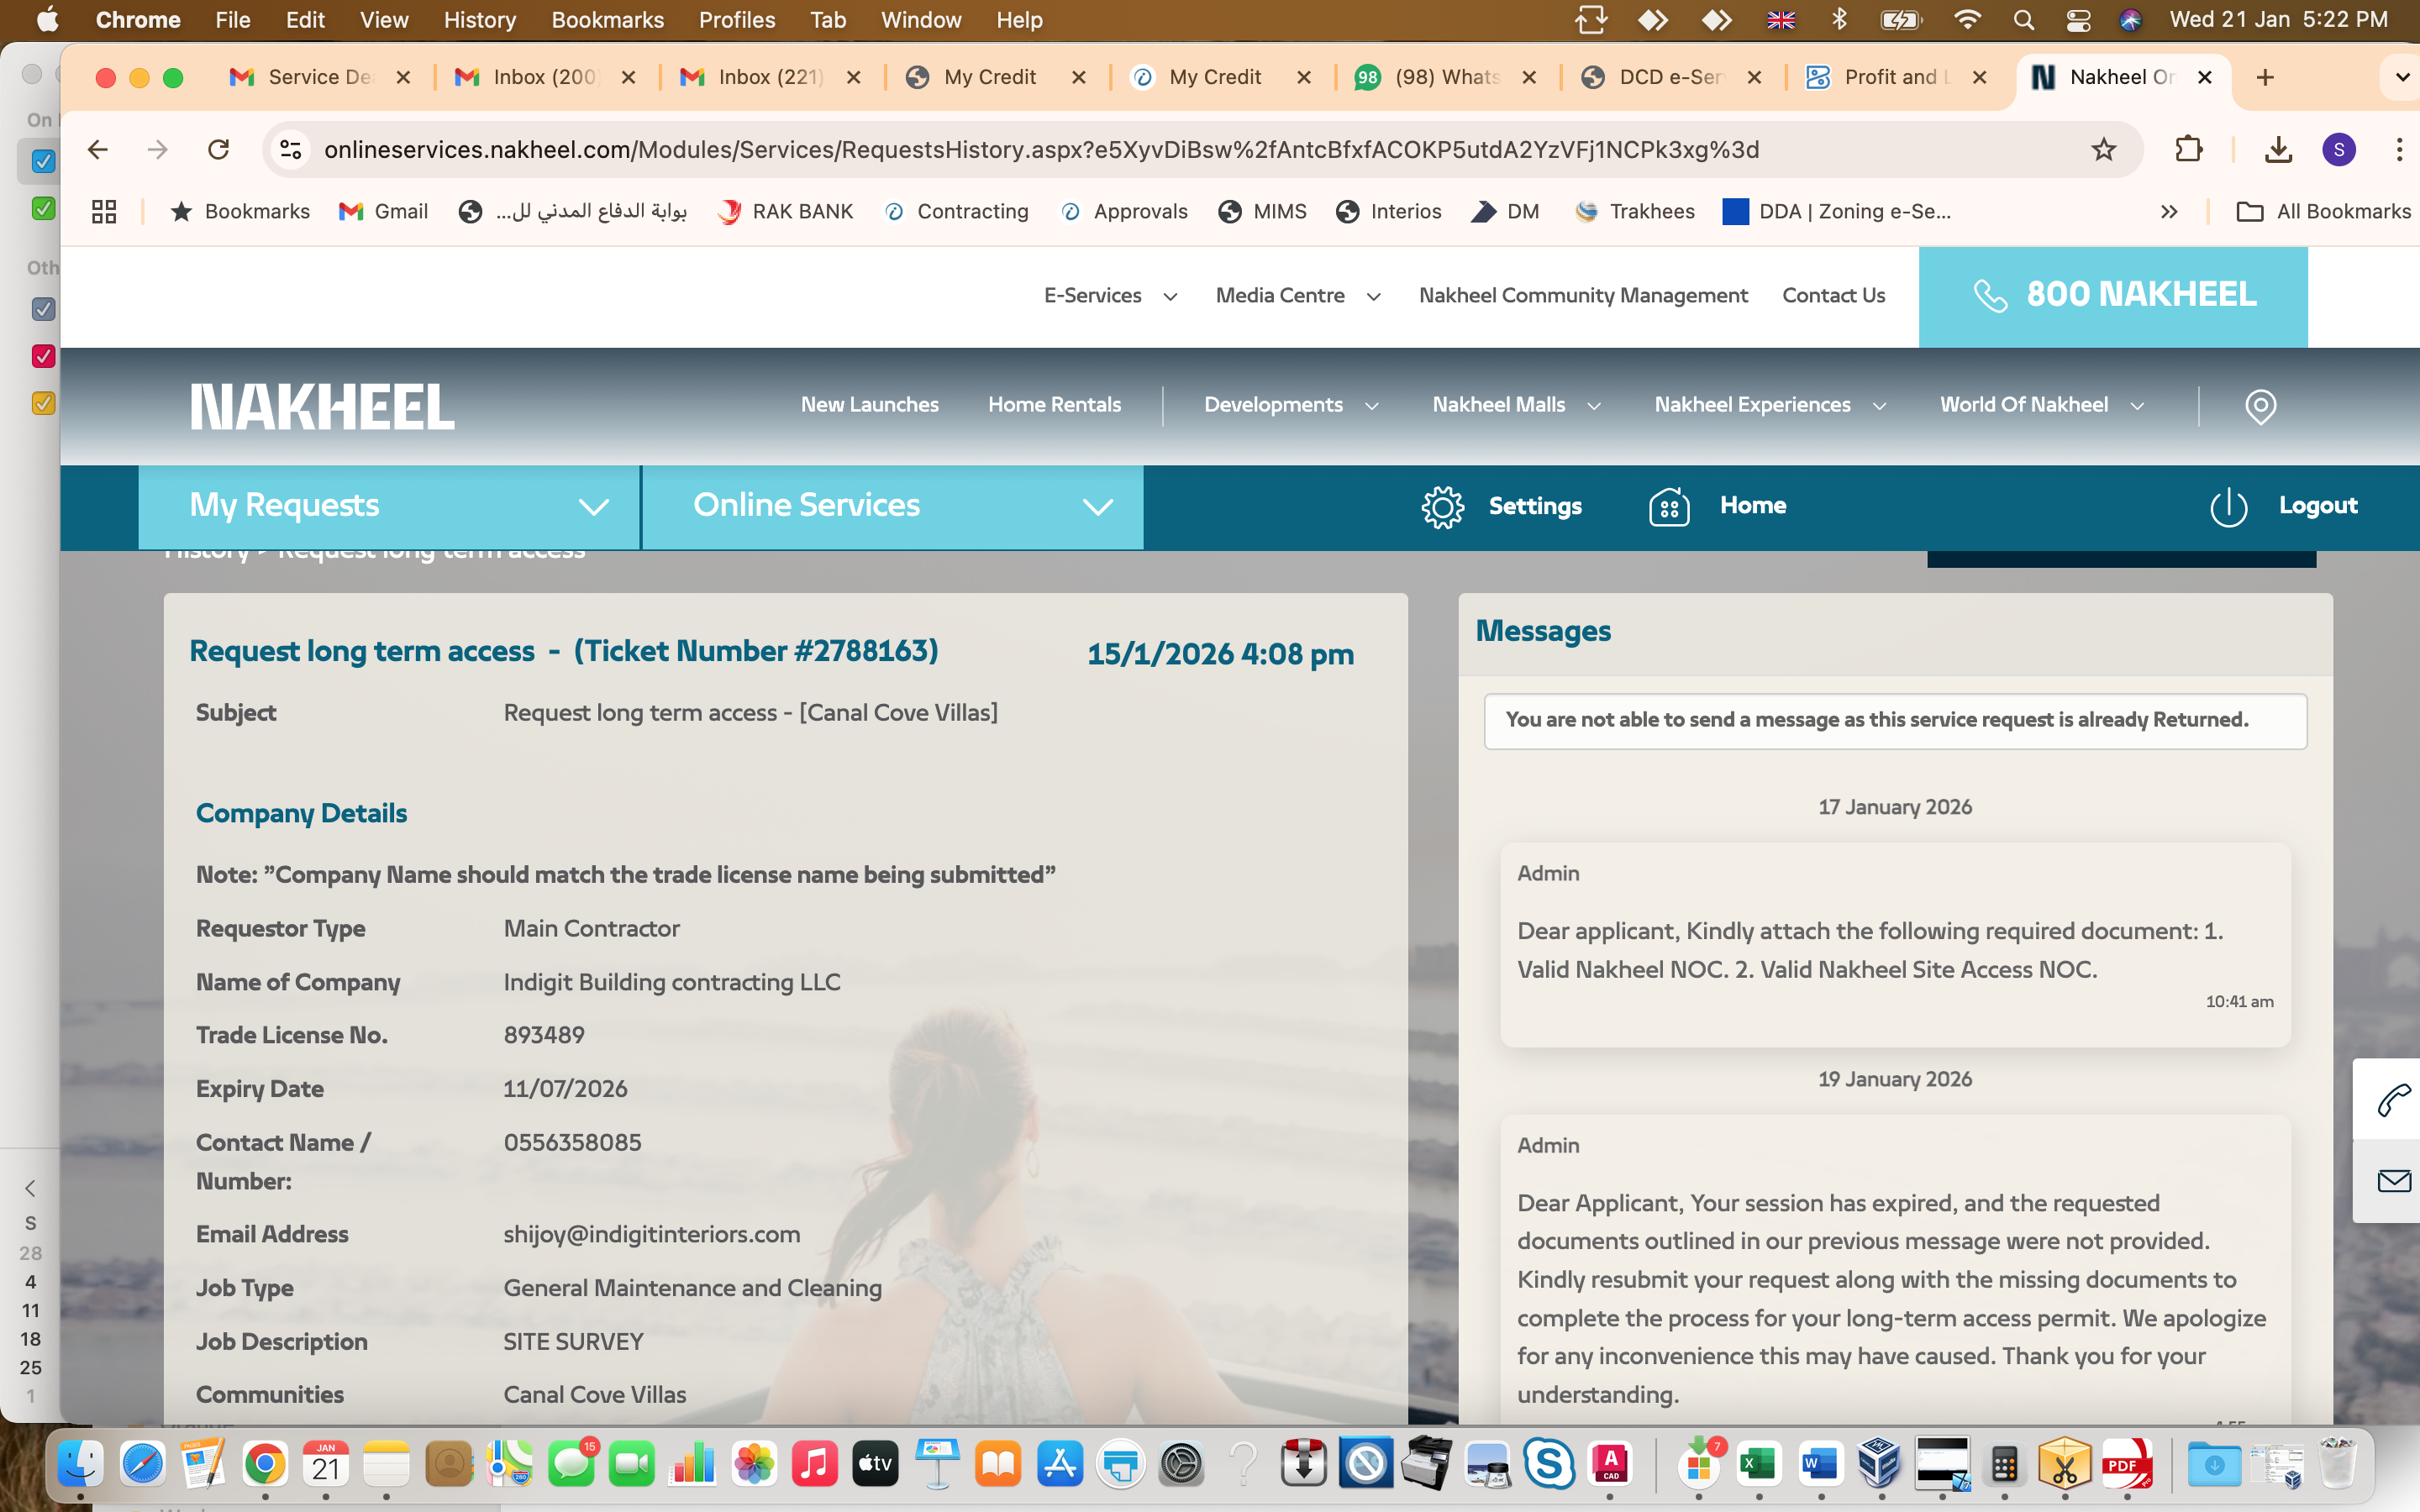Open the Contact Us link
This screenshot has height=1512, width=2420.
click(1833, 295)
